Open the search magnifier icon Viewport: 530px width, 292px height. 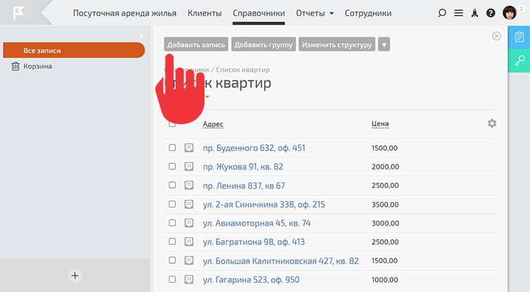point(442,13)
